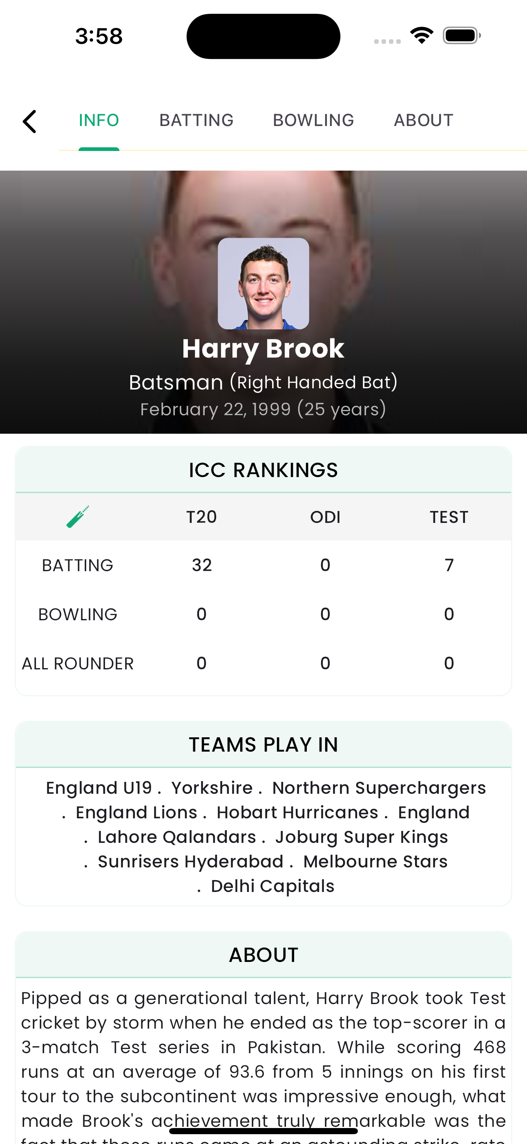
Task: Tap Delhi Capitals team
Action: pyautogui.click(x=272, y=885)
